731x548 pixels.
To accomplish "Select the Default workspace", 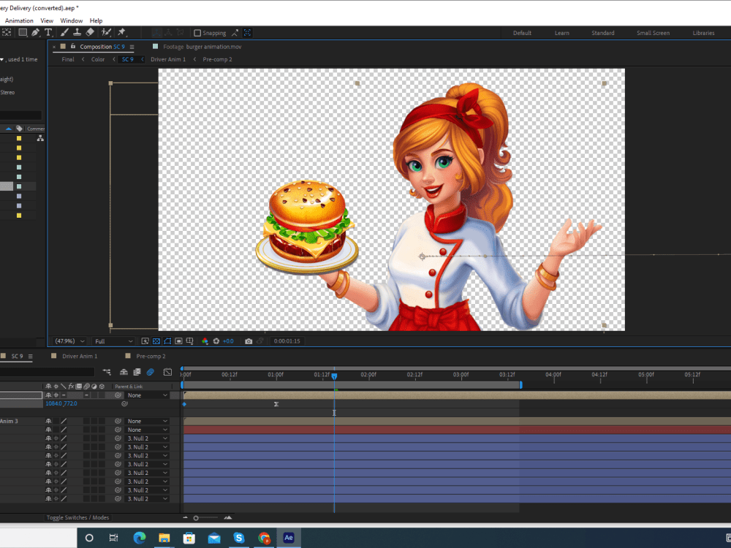I will point(522,33).
